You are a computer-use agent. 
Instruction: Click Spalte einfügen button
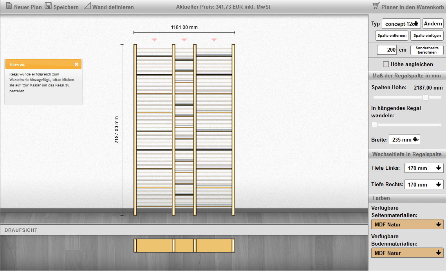pos(427,36)
